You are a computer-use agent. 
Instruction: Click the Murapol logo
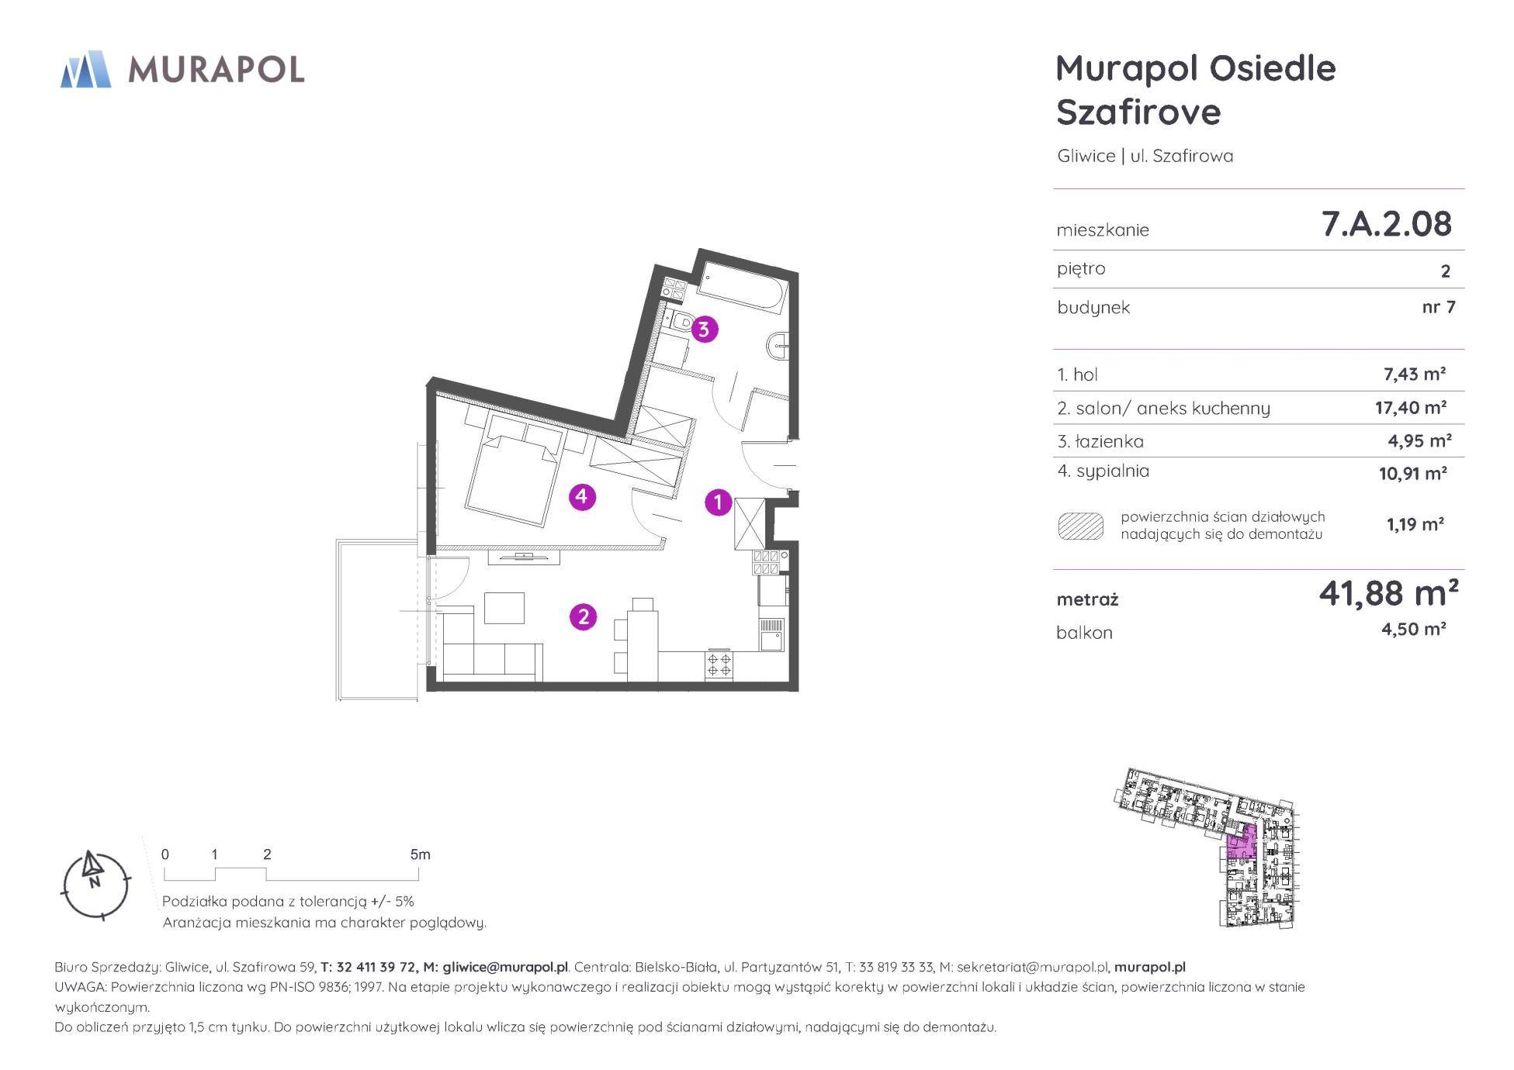point(182,70)
